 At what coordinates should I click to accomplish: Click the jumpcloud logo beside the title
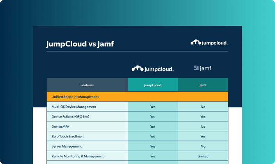[209, 43]
